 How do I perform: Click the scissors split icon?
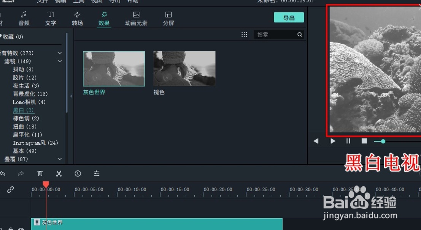coord(59,174)
